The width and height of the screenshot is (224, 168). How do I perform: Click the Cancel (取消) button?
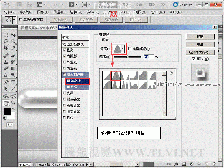200,44
